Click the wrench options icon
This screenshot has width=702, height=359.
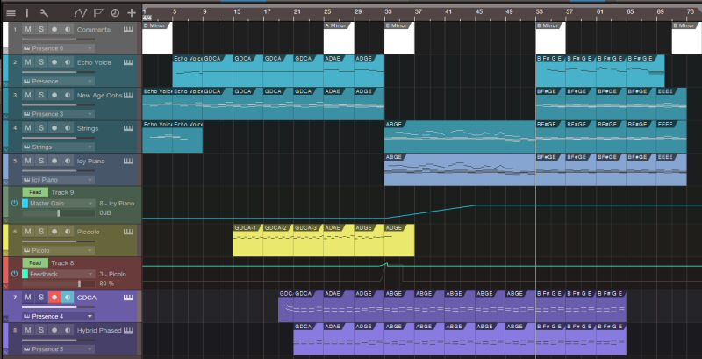point(43,12)
